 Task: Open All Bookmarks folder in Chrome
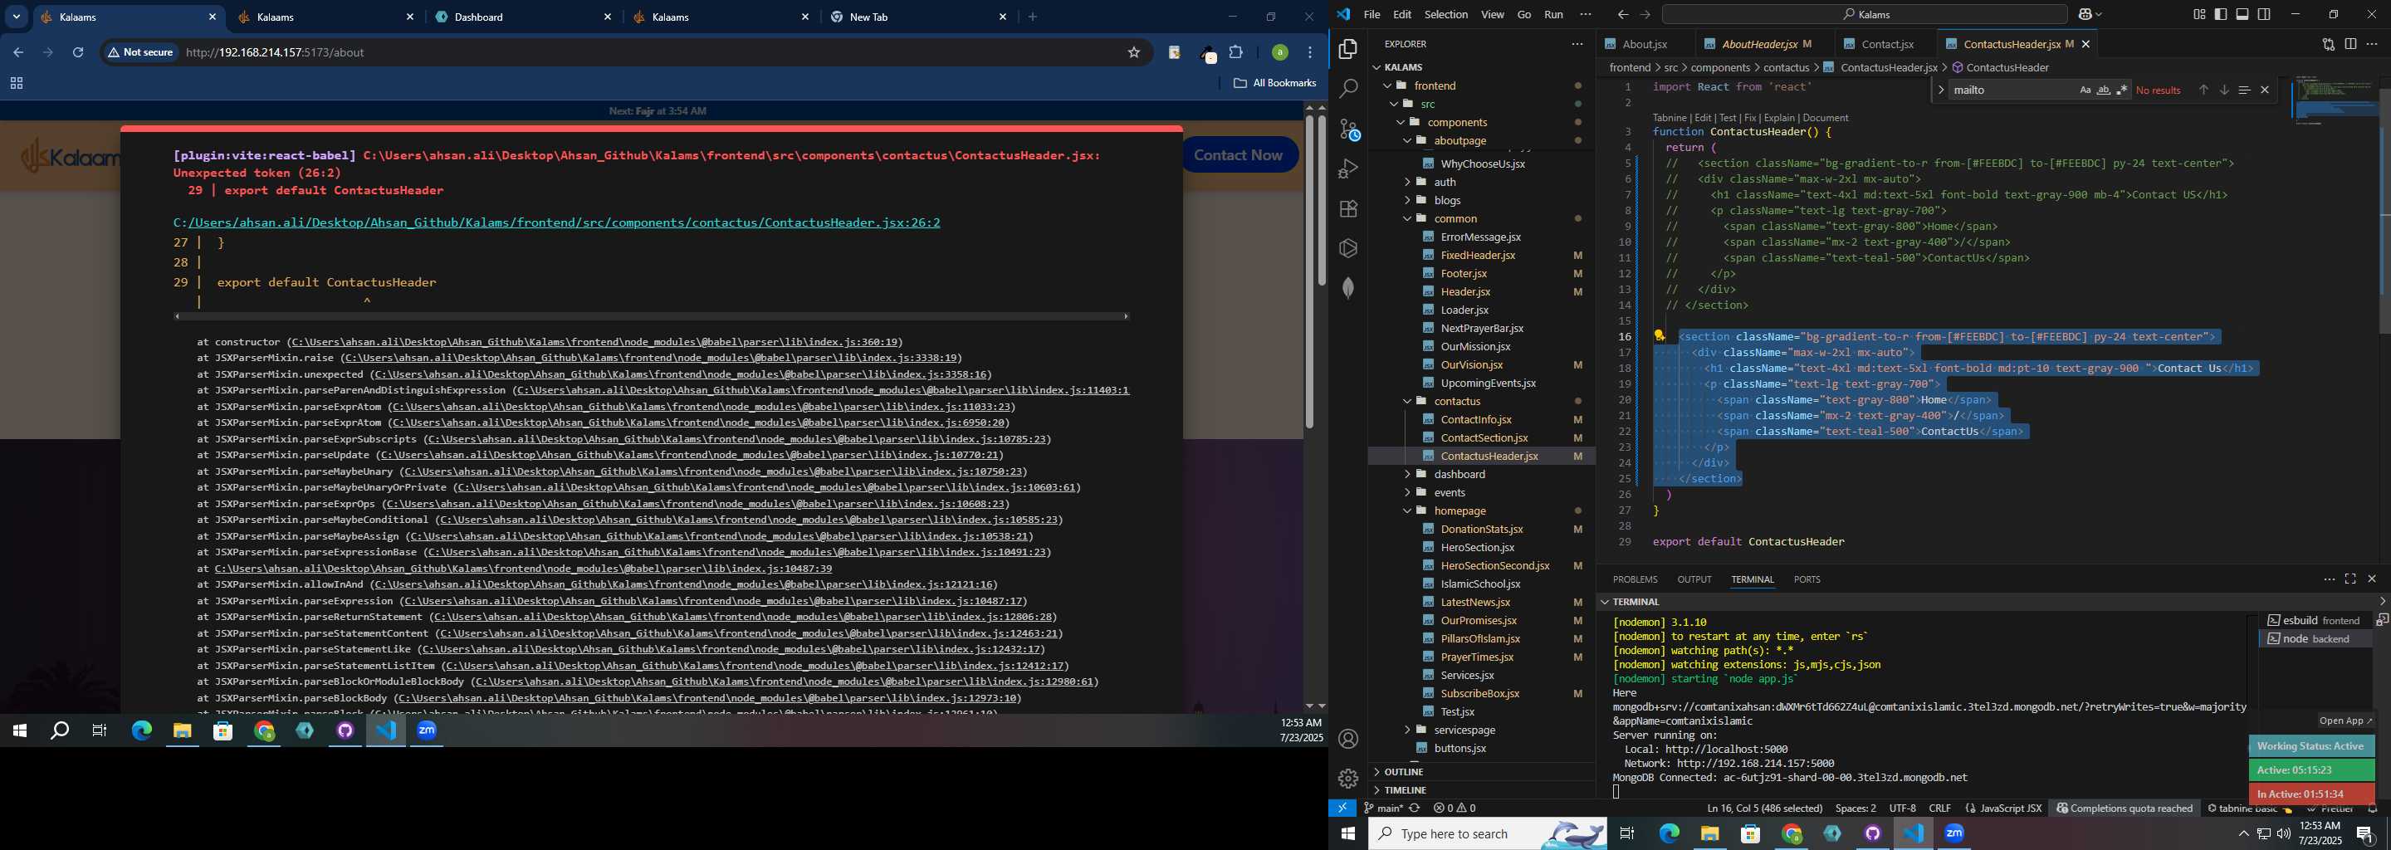click(x=1274, y=84)
